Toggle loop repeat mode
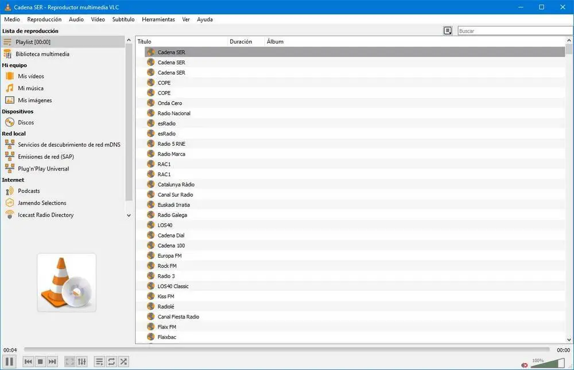The image size is (574, 370). click(x=111, y=361)
